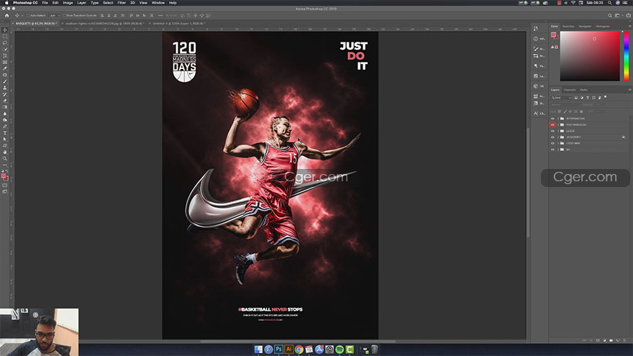
Task: Select the Zoom tool
Action: (5, 159)
